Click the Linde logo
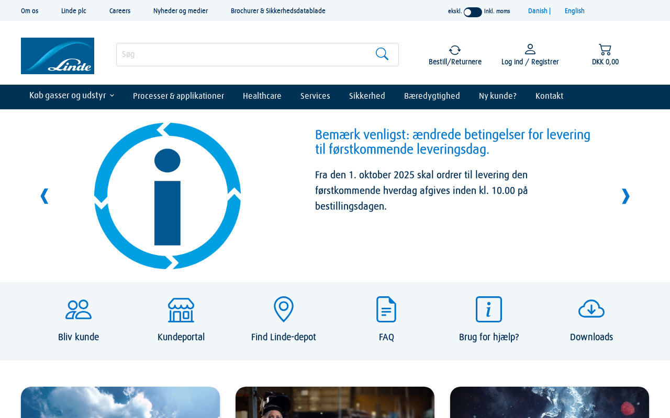The width and height of the screenshot is (670, 418). click(58, 56)
